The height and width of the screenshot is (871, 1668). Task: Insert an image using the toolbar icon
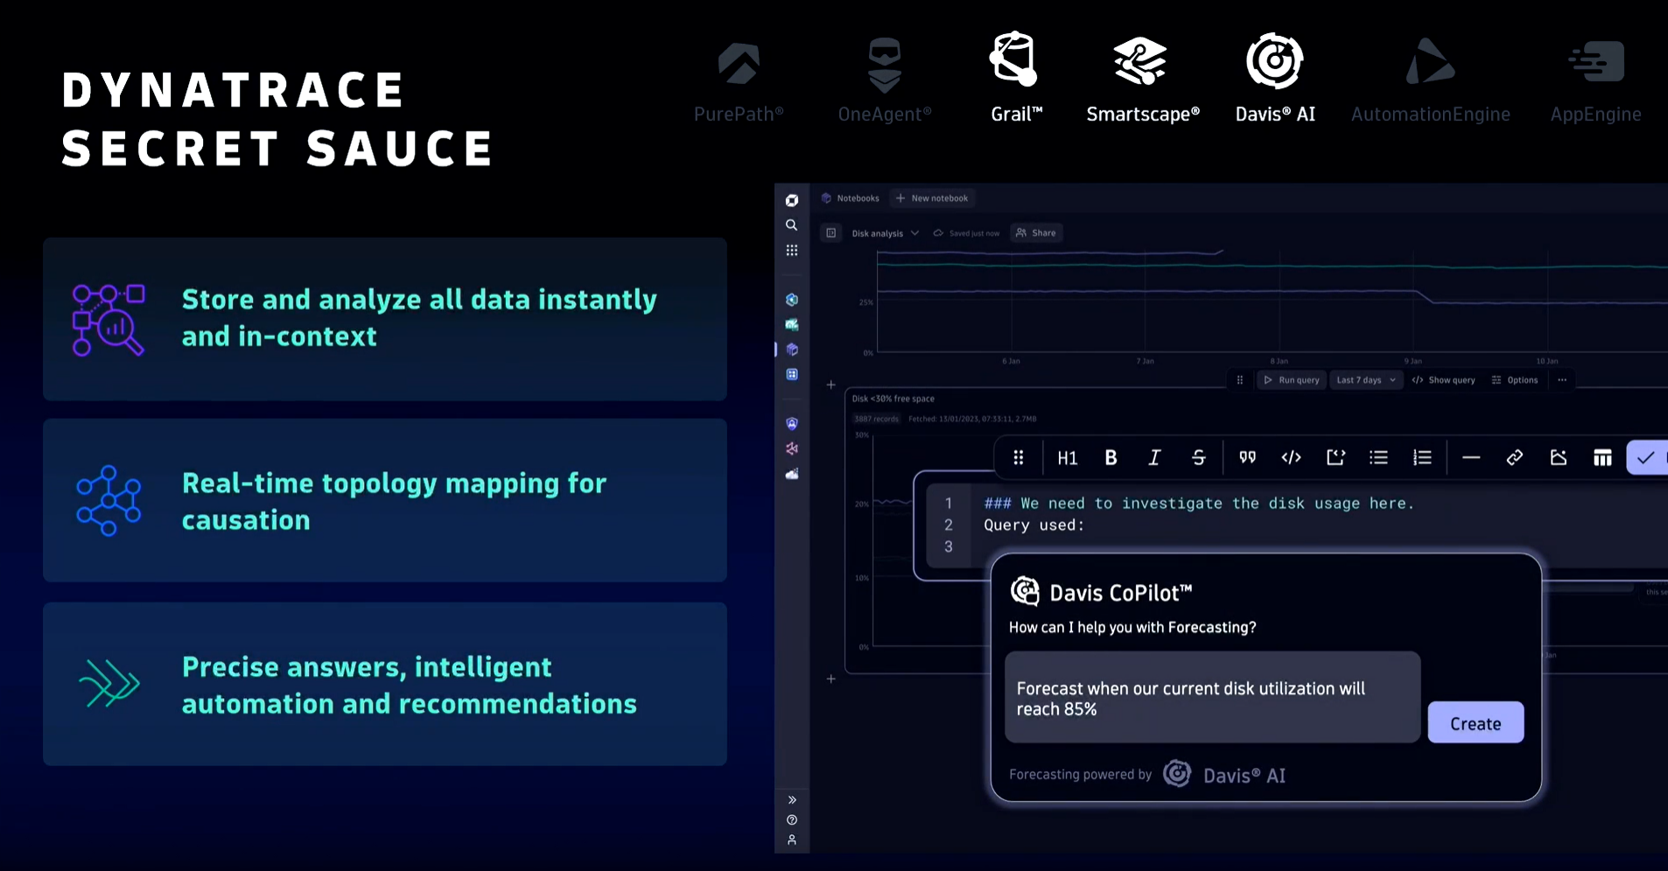point(1559,457)
